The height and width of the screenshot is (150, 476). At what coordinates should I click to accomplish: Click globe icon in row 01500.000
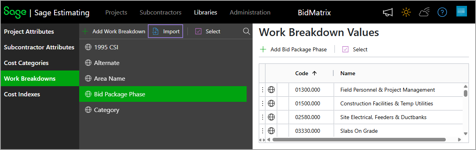271,103
